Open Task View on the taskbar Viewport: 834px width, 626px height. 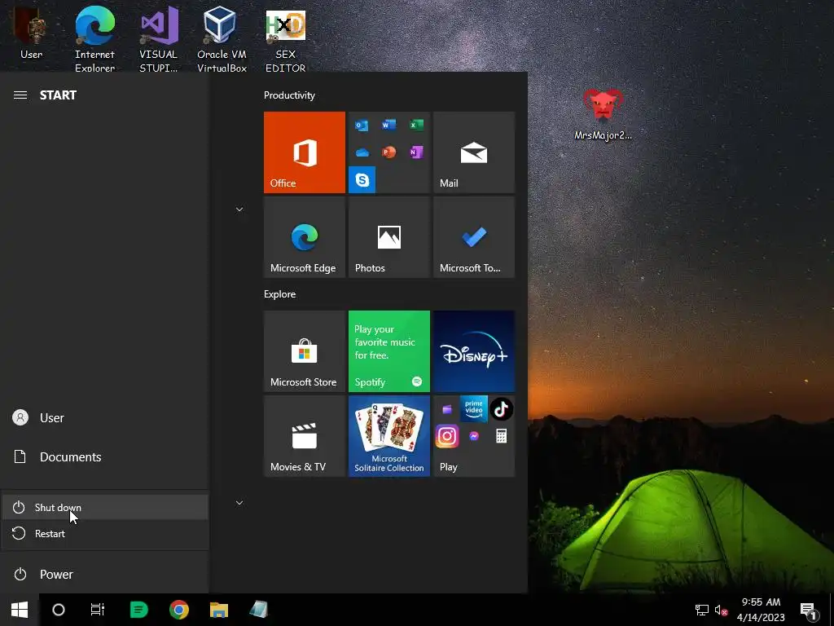(98, 610)
